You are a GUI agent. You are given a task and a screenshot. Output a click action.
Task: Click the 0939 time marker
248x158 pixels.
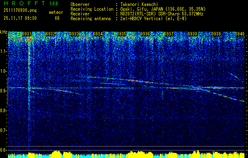tap(216, 34)
